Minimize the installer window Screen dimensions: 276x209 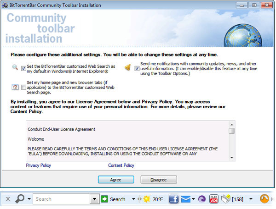241,5
